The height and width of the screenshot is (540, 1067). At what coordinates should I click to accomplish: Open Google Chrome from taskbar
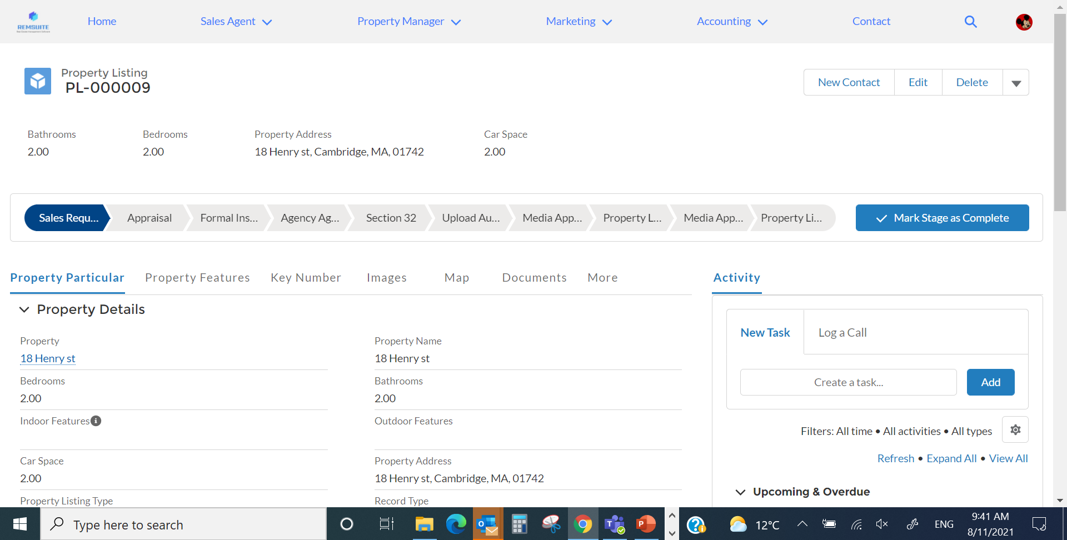coord(582,524)
